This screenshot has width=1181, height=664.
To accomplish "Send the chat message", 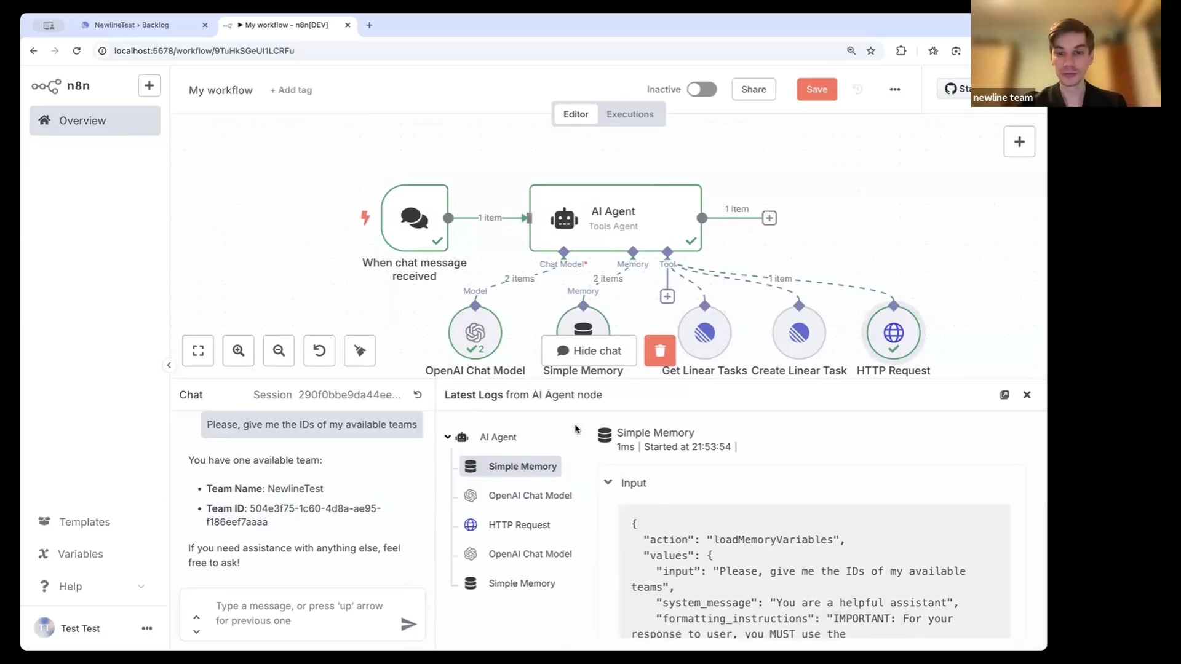I will click(408, 625).
